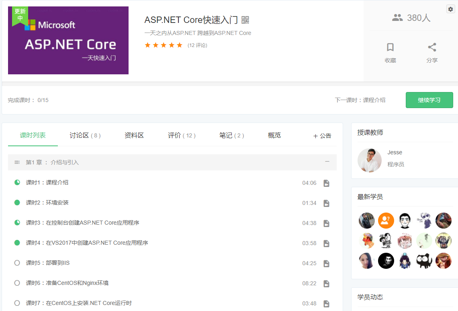The width and height of the screenshot is (458, 311).
Task: Click the 程序员 label under Jesse
Action: [x=396, y=164]
